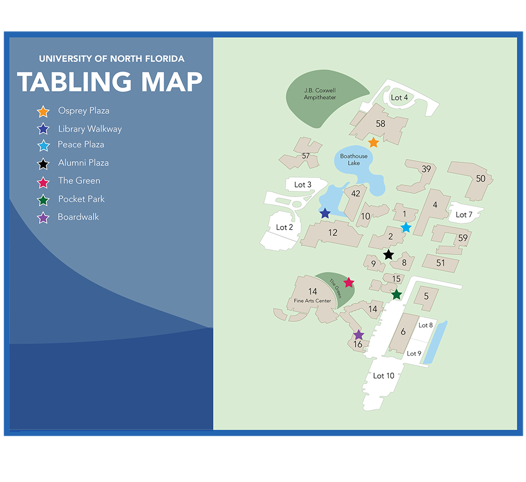Image resolution: width=526 pixels, height=482 pixels.
Task: Select building 5 on the map
Action: [426, 297]
